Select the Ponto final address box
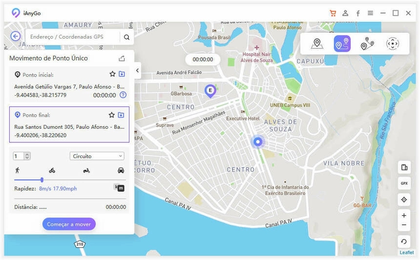 point(69,124)
